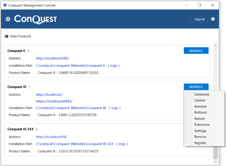This screenshot has height=166, width=227.
Task: Click the vertical scrollbar thumb
Action: [216, 153]
